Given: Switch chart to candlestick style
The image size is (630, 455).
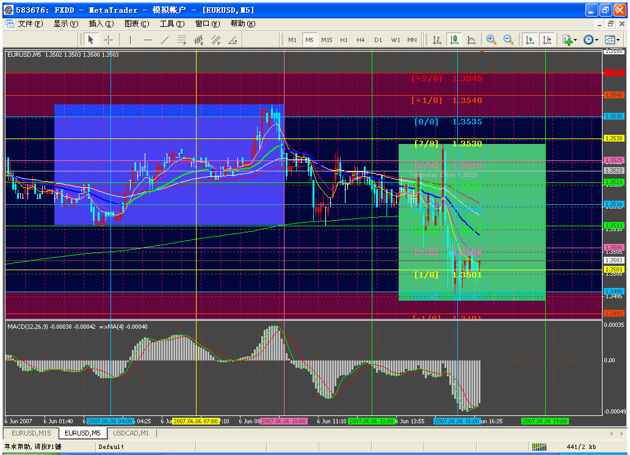Looking at the screenshot, I should pyautogui.click(x=454, y=40).
